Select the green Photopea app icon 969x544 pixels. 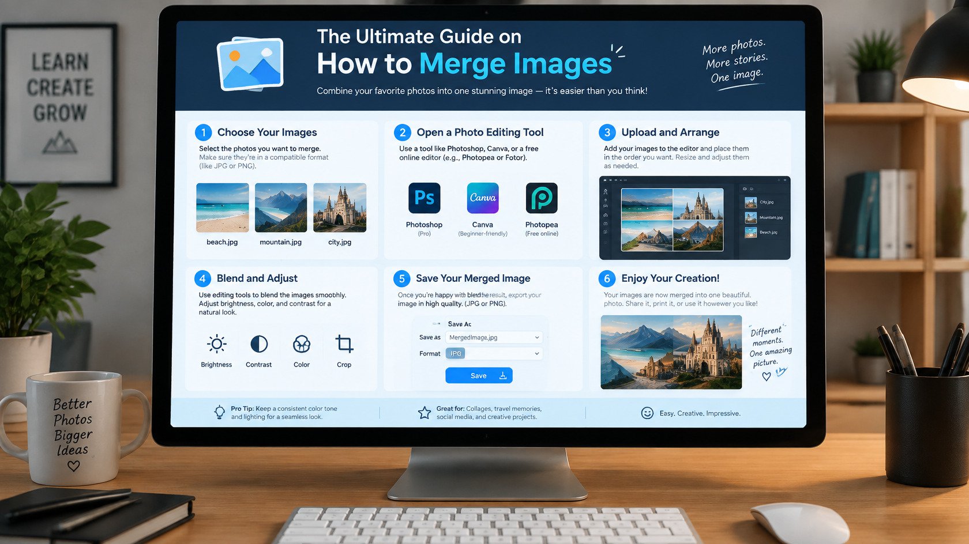(542, 198)
